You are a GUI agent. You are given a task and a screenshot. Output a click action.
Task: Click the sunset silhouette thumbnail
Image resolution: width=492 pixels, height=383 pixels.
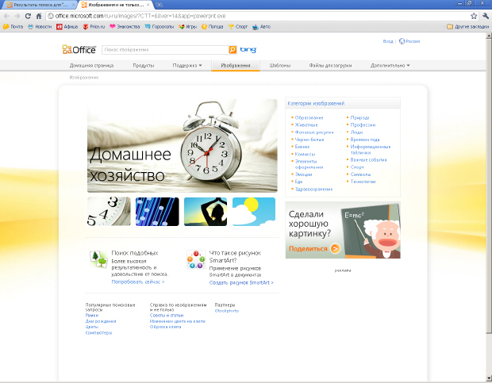point(206,212)
